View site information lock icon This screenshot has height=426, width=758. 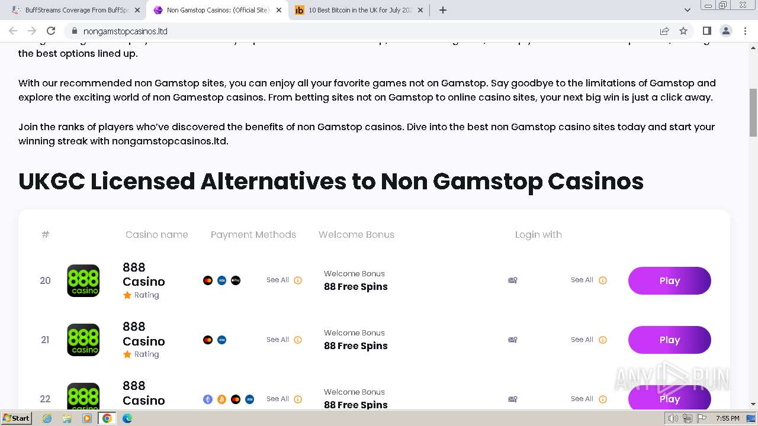pyautogui.click(x=74, y=31)
